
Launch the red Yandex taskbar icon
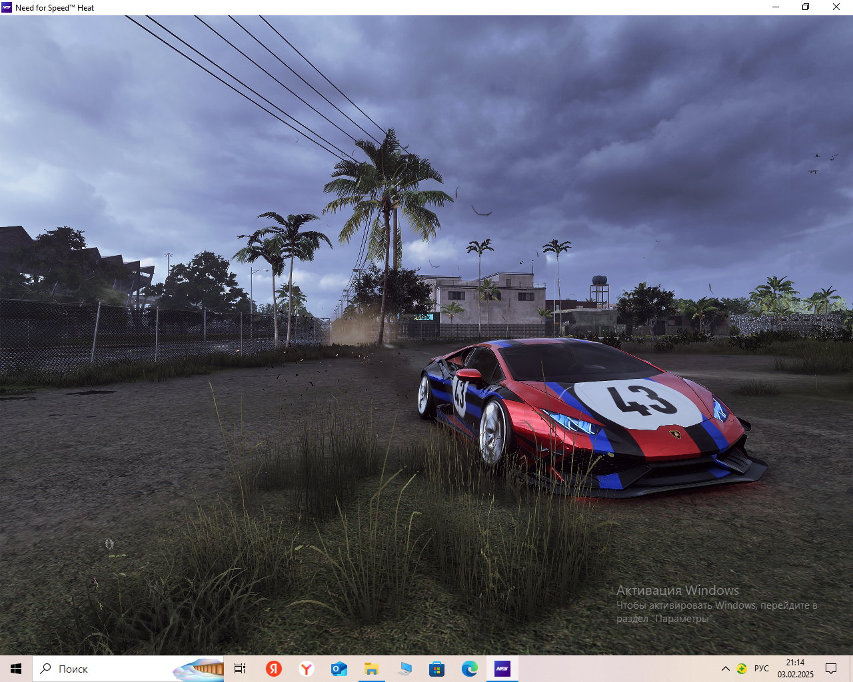(274, 669)
